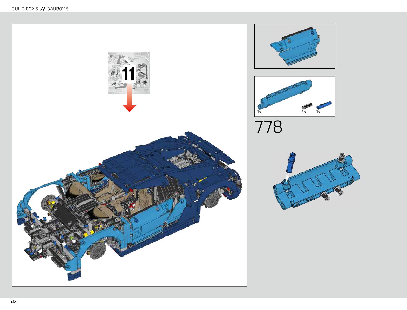Click the numbered bag 11 image
This screenshot has width=407, height=310.
129,73
